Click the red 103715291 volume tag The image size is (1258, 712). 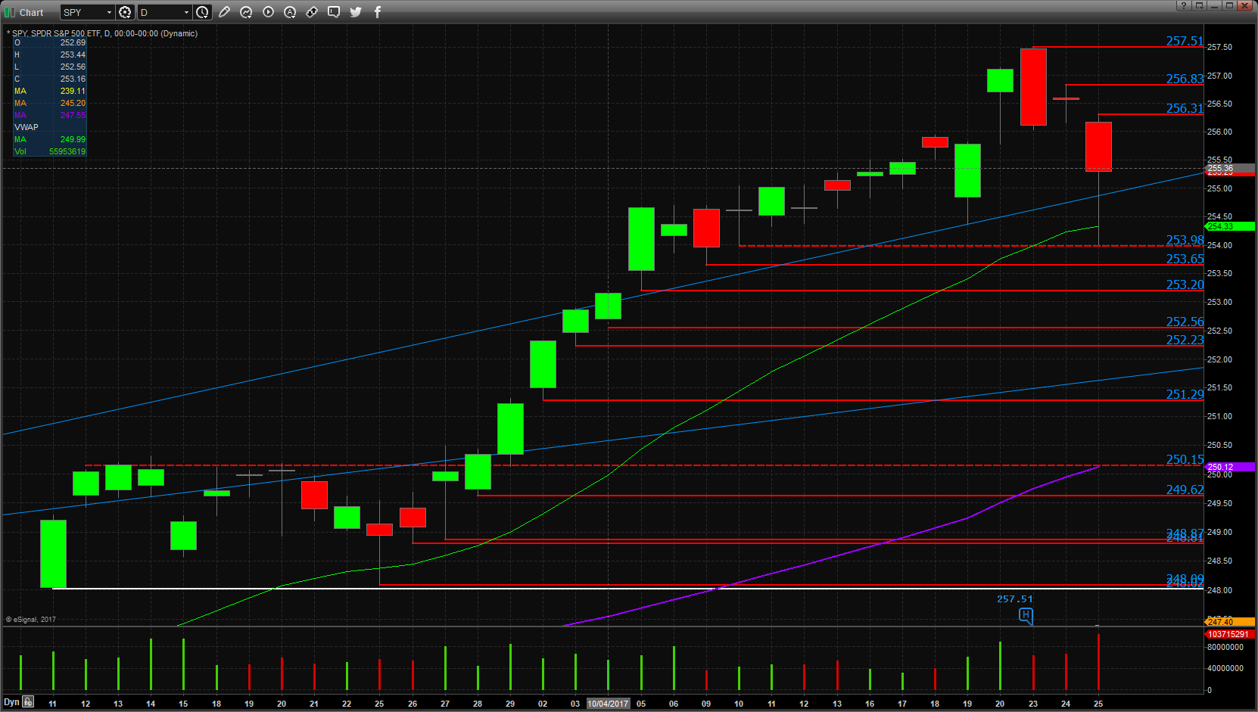pos(1229,634)
